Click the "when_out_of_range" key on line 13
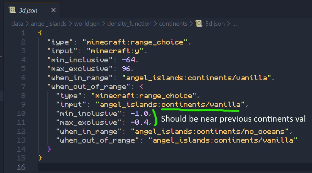 point(97,140)
